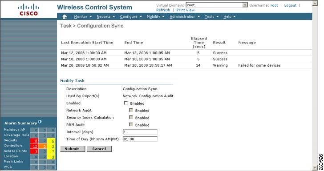Click the Last Execution Start Time header
The width and height of the screenshot is (324, 171).
coord(87,43)
